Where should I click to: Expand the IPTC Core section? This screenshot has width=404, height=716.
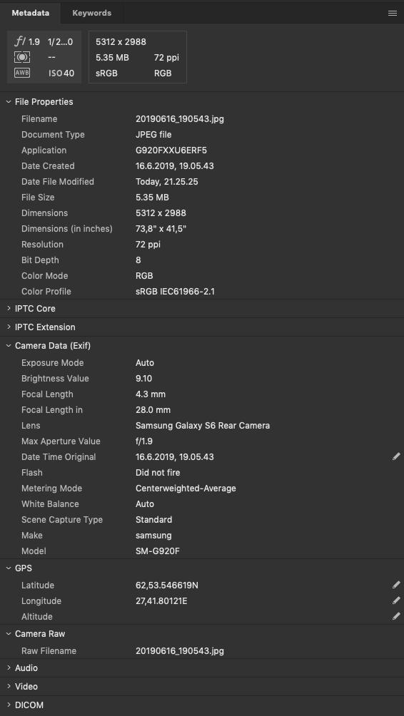click(x=9, y=309)
